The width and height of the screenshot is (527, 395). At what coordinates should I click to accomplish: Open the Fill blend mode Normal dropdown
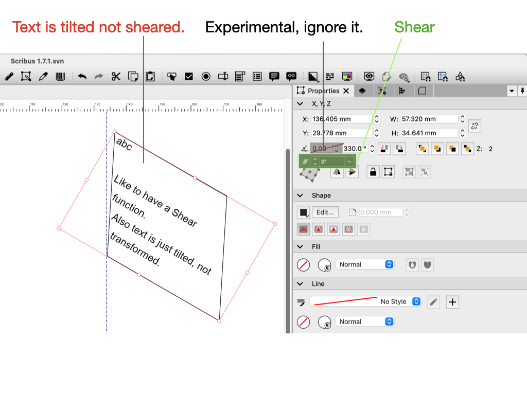(365, 264)
